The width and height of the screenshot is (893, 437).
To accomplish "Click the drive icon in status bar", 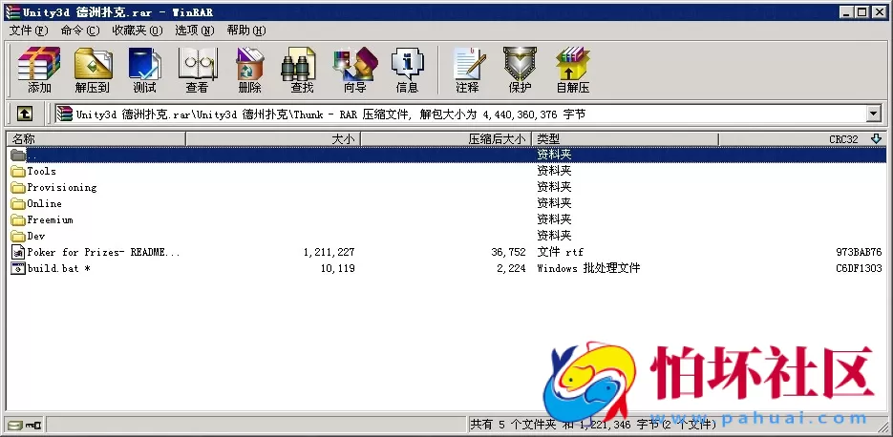I will point(15,424).
